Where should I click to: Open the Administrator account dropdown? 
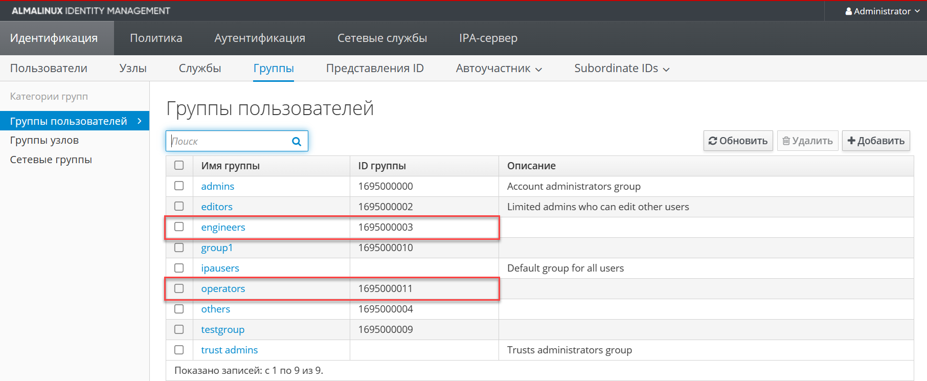pos(883,11)
